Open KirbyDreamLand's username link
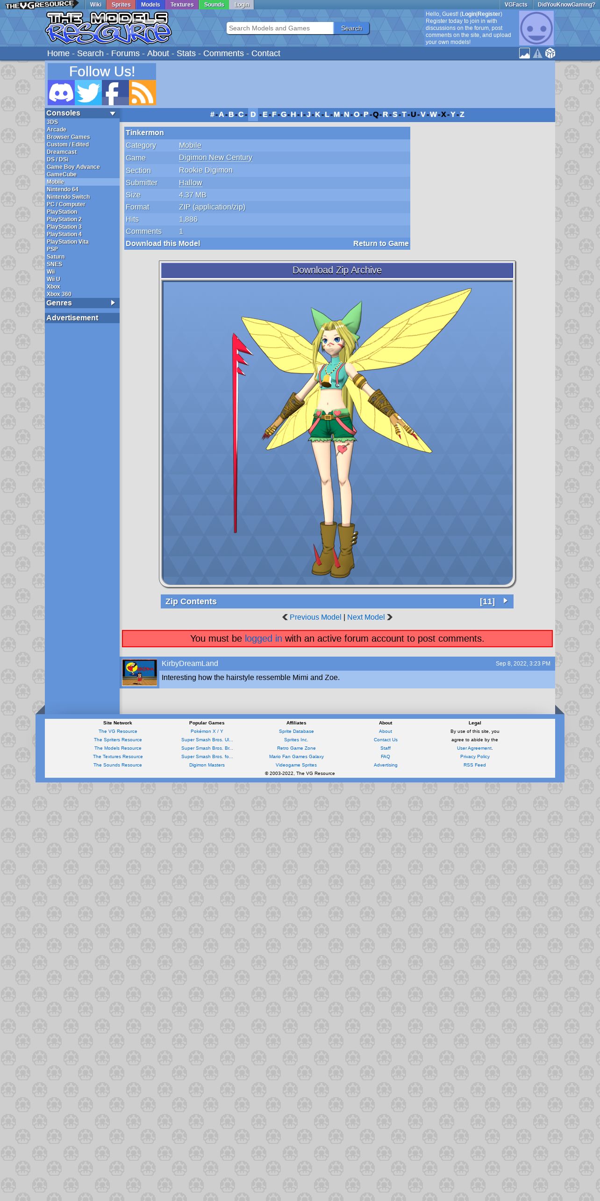The width and height of the screenshot is (600, 1201). (190, 664)
